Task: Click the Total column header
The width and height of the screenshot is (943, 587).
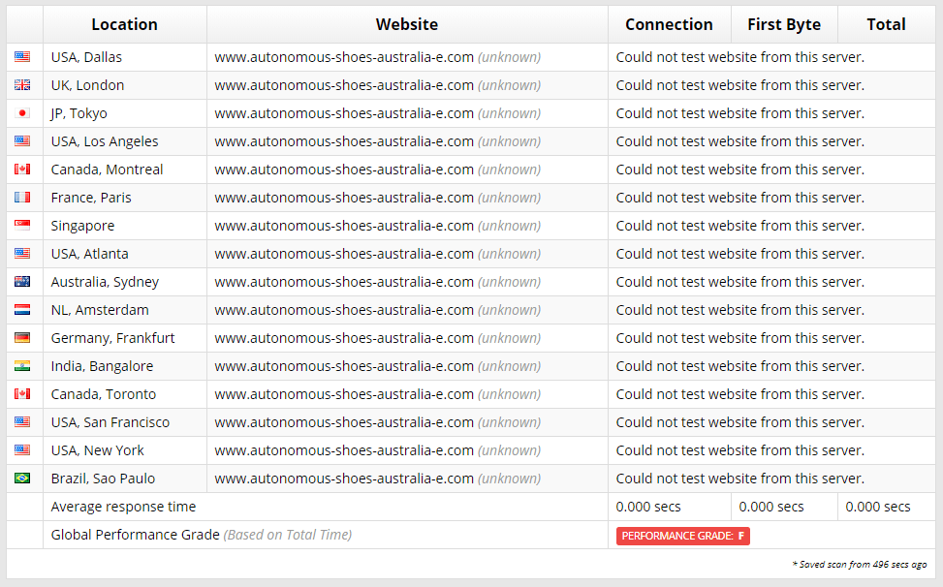Action: 887,24
